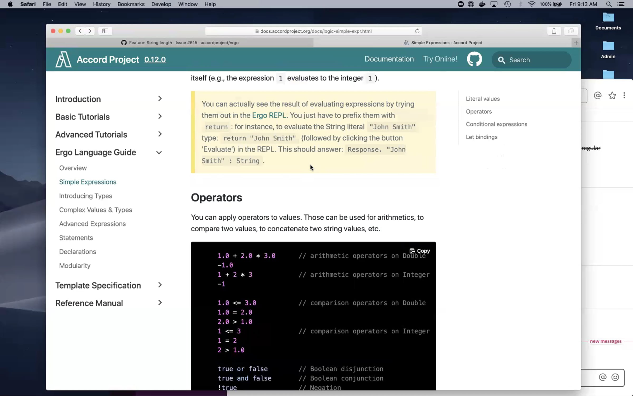Collapse the Ergo Language Guide section
Image resolution: width=633 pixels, height=396 pixels.
point(159,153)
